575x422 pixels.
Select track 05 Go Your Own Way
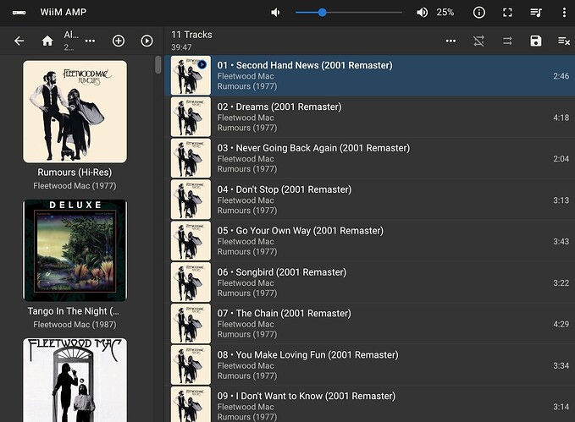(369, 241)
